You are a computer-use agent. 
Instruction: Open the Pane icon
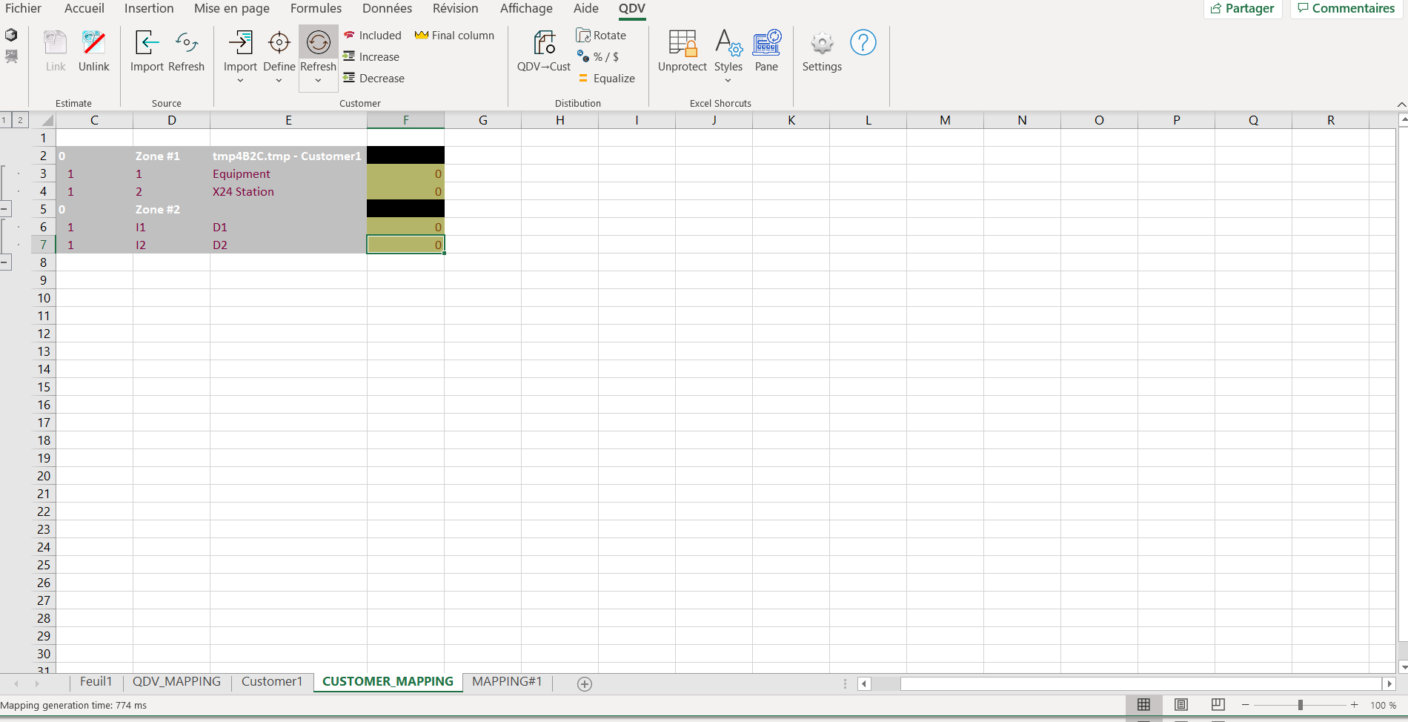pos(766,43)
